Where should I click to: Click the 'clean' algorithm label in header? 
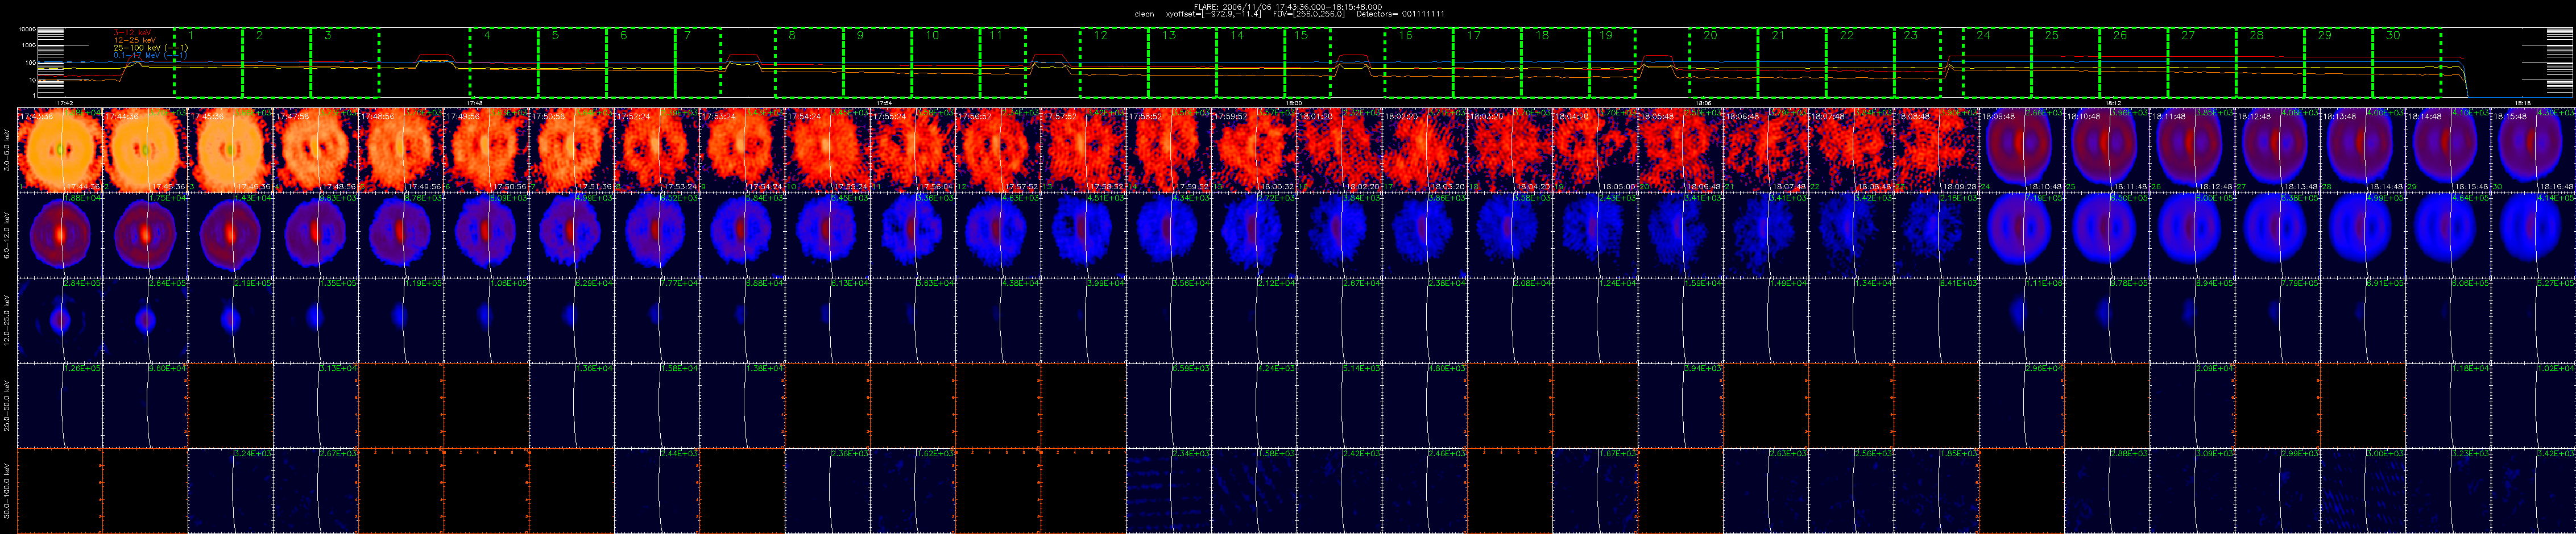(1145, 14)
